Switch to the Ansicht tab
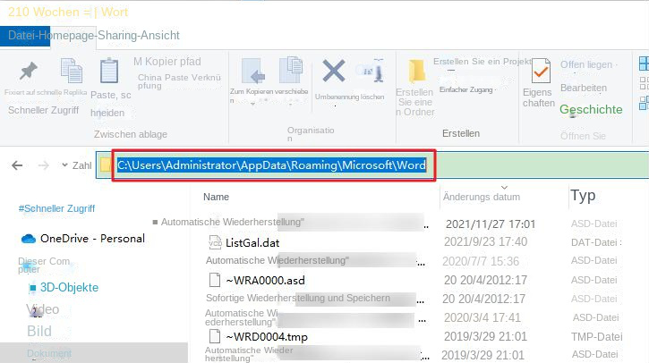Viewport: 649px width, 363px height. 159,36
